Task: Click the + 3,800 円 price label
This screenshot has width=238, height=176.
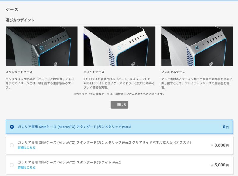Action: point(220,145)
